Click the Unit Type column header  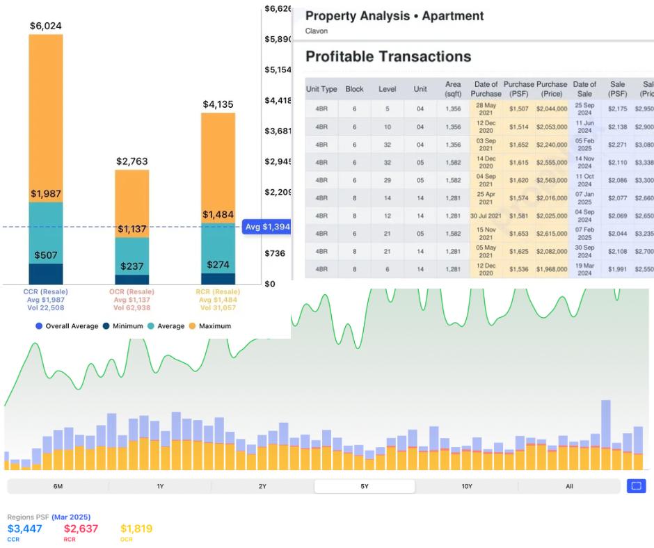tap(321, 89)
